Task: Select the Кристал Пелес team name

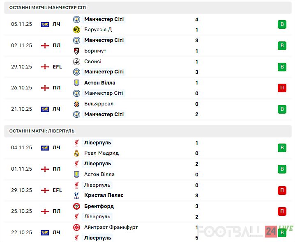Action: 104,195
